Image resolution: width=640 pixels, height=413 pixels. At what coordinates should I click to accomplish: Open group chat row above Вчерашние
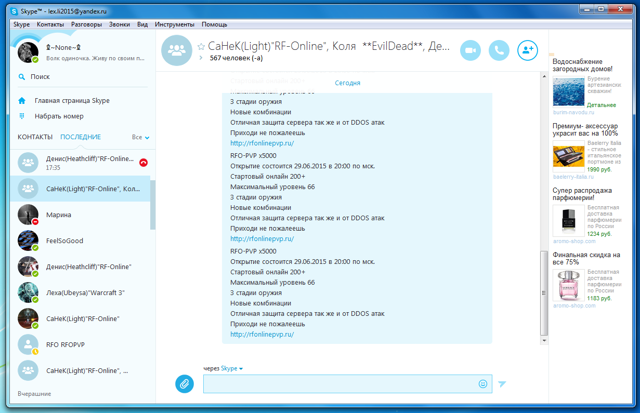click(x=80, y=370)
